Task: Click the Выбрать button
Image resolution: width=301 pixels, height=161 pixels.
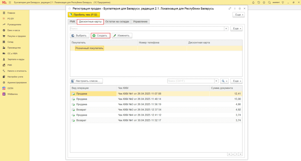Action: (79, 36)
